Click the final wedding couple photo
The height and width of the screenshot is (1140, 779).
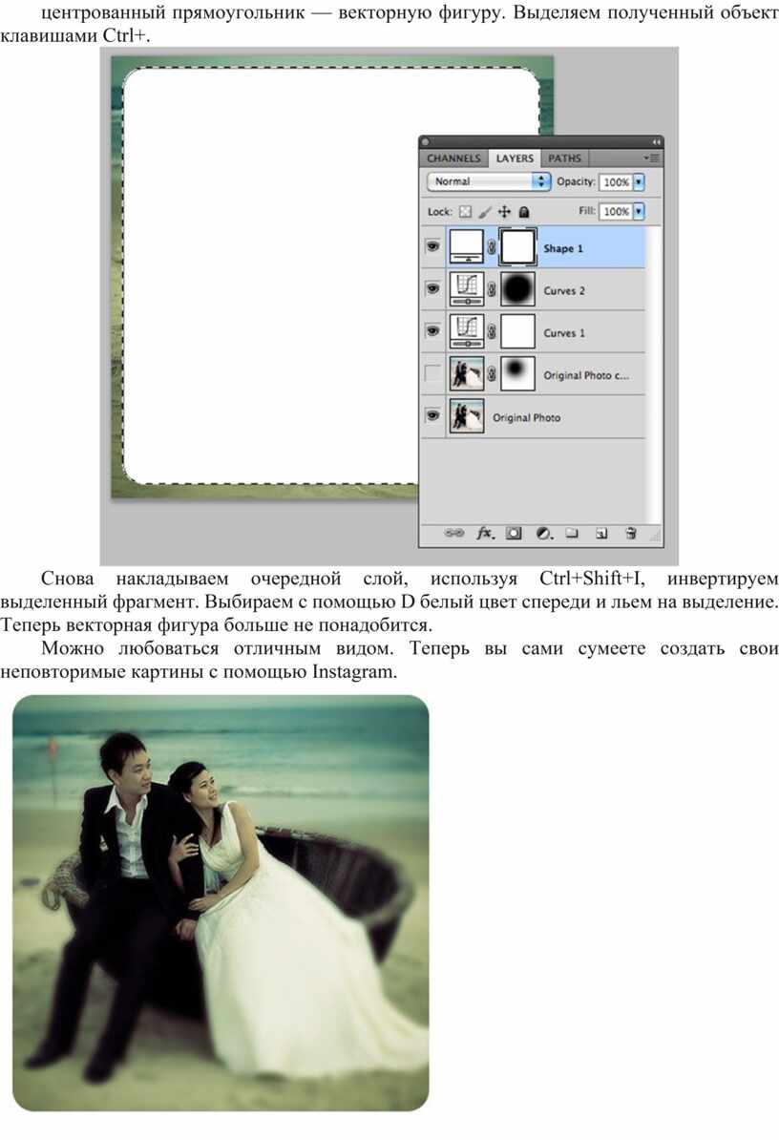[x=221, y=902]
